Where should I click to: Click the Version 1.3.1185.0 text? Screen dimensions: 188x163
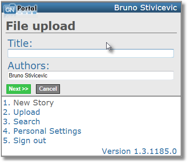(x=139, y=151)
